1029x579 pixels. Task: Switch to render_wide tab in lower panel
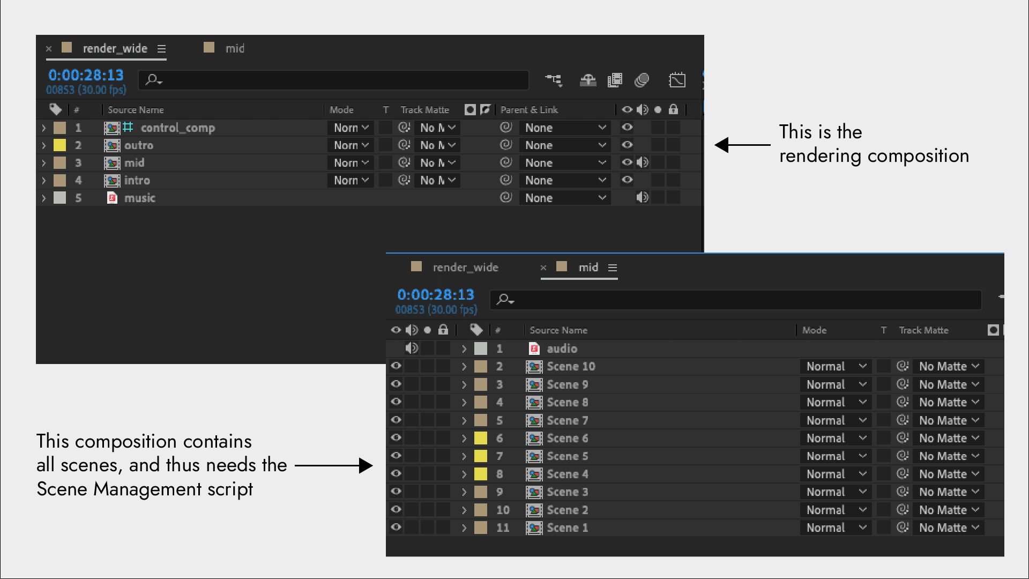(465, 268)
